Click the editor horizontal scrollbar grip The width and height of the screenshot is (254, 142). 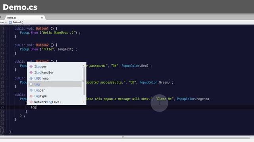click(123, 137)
